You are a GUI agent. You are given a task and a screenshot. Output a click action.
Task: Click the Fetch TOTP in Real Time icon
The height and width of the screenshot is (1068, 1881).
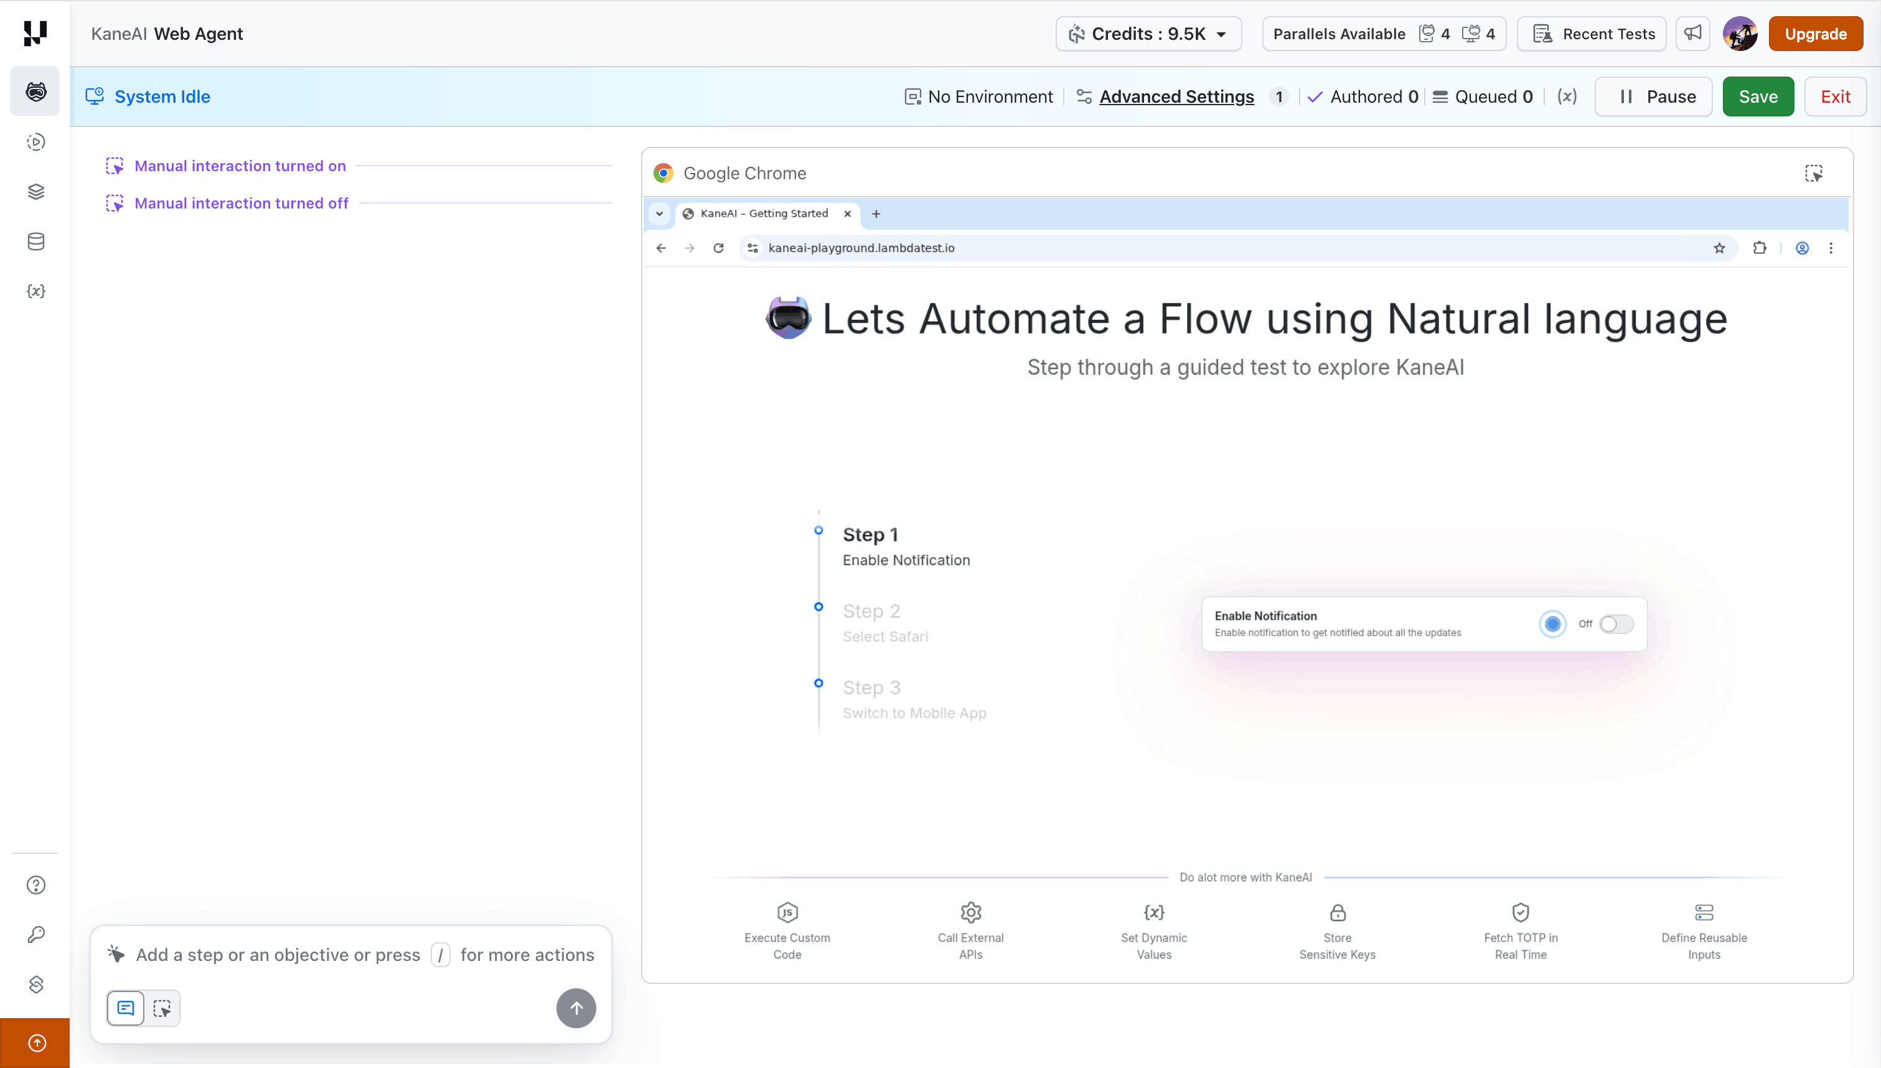[1520, 912]
